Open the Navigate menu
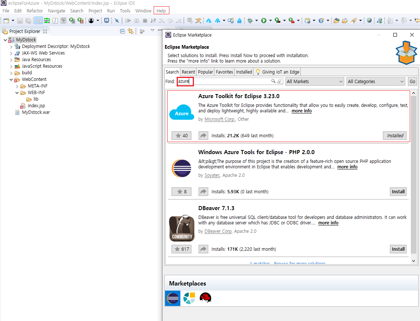Viewport: 420px width, 321px height. click(56, 11)
